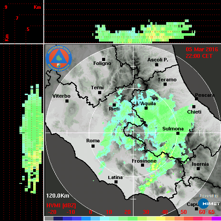The width and height of the screenshot is (221, 221).
Task: Click the Foligno city label
Action: 102,63
